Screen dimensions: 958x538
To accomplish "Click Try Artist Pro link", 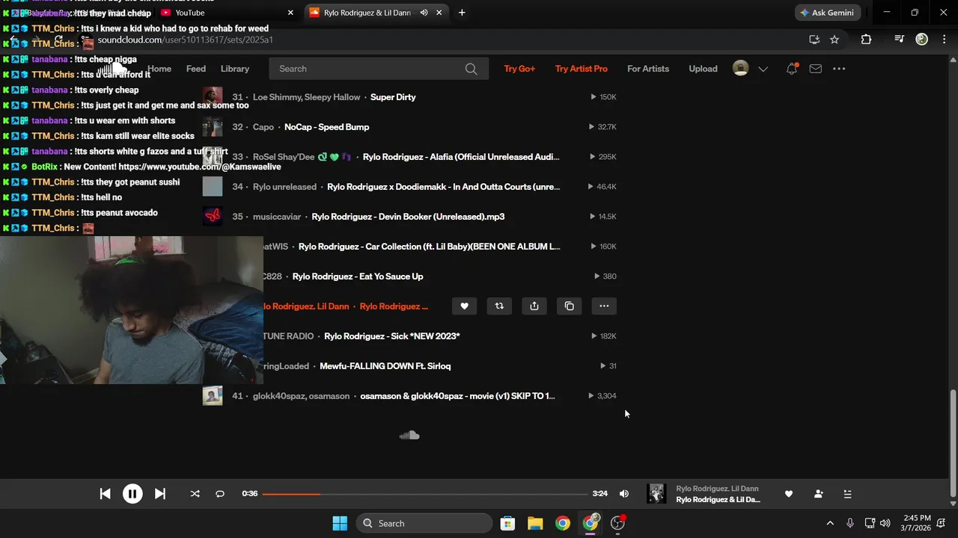I will coord(582,69).
